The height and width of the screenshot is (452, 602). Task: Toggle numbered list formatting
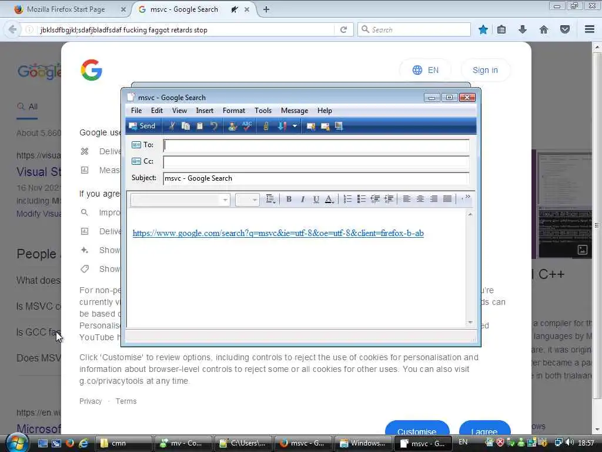pos(347,199)
